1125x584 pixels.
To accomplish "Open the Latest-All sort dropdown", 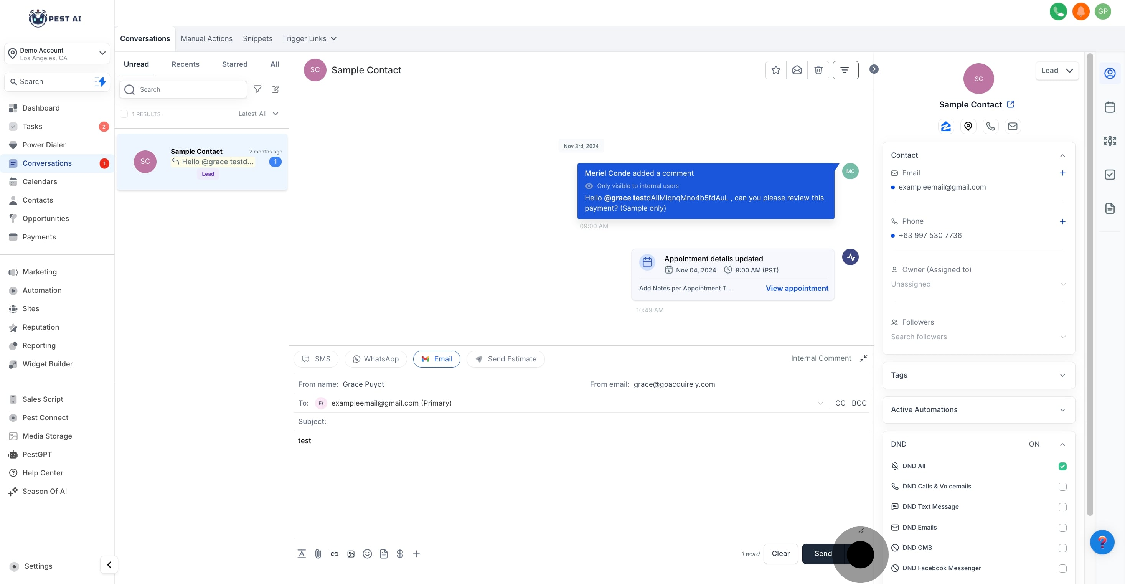I will (x=258, y=114).
